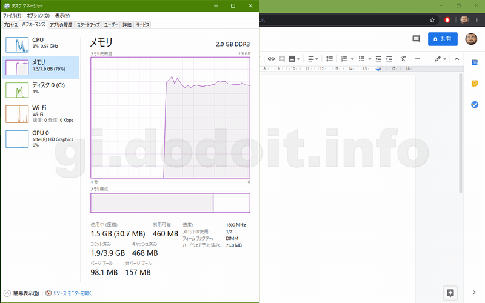This screenshot has height=303, width=485.
Task: Click bulleted list icon in Docs
Action: click(361, 59)
